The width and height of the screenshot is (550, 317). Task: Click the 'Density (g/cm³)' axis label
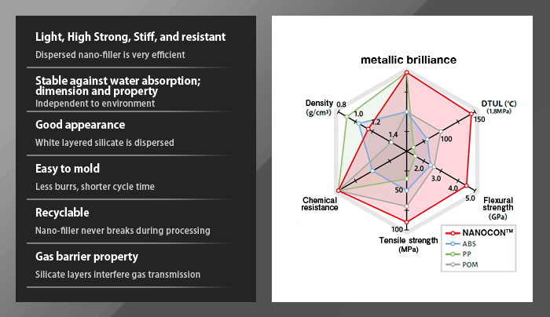(319, 107)
